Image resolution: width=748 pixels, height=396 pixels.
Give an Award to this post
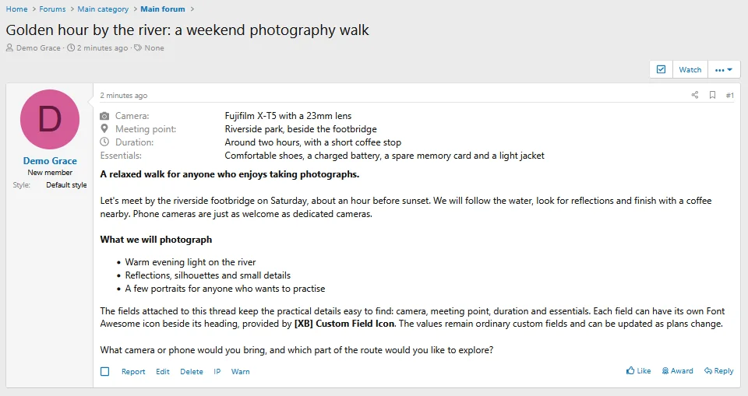(x=677, y=371)
